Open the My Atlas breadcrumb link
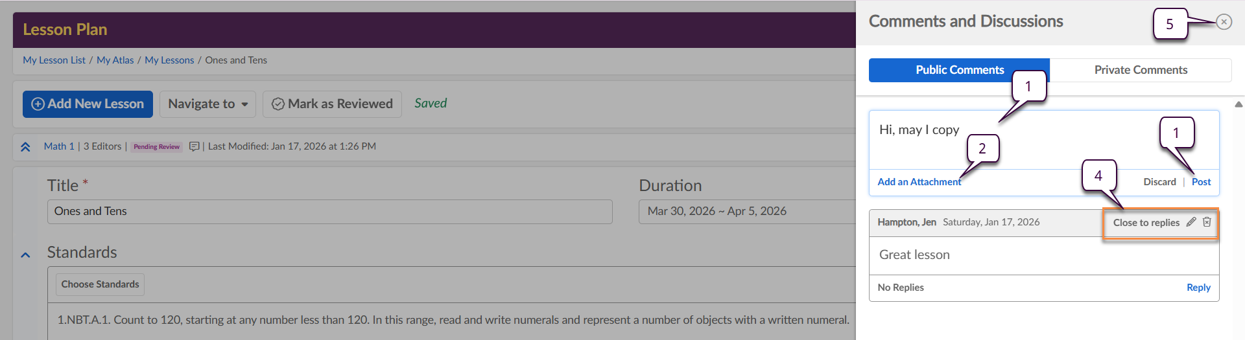This screenshot has height=340, width=1245. pos(115,60)
